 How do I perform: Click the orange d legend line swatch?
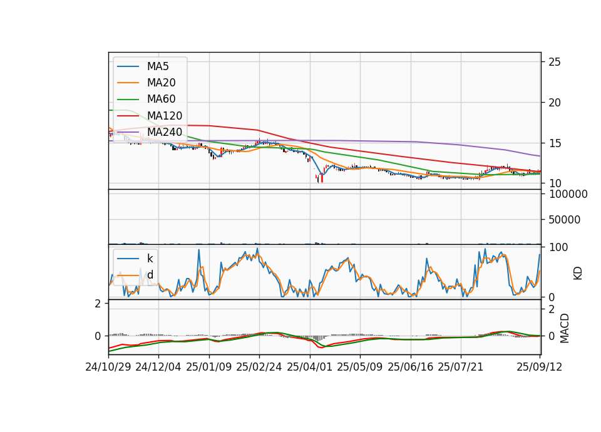[128, 275]
